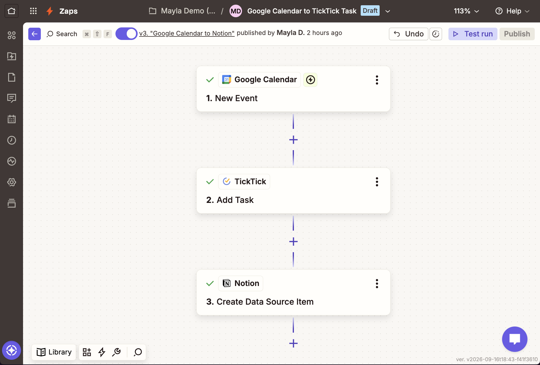Image resolution: width=540 pixels, height=365 pixels.
Task: Click the wrench tools icon in bottom toolbar
Action: coord(116,352)
